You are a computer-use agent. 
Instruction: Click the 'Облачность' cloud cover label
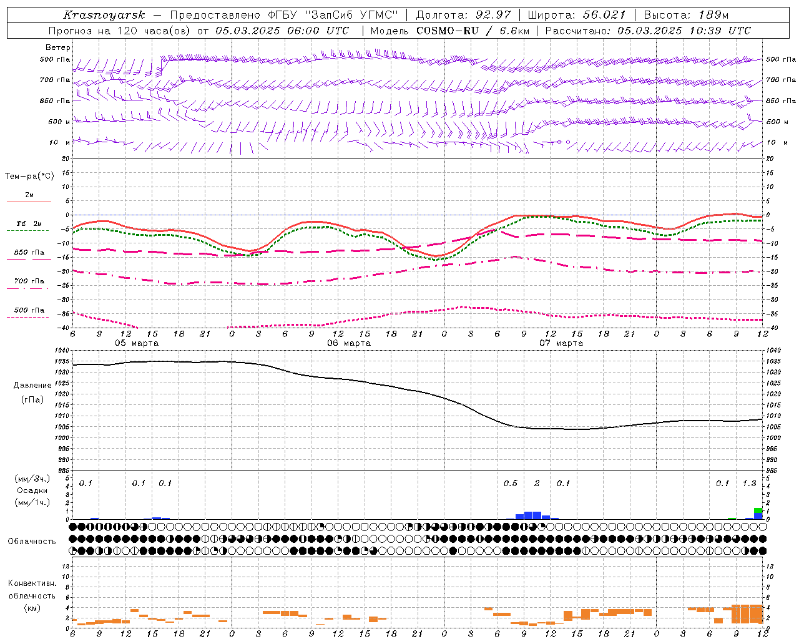click(x=32, y=541)
